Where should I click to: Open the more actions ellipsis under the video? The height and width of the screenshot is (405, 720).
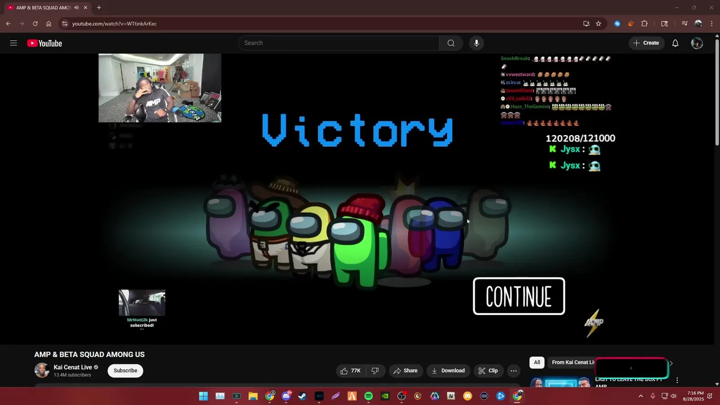point(514,371)
